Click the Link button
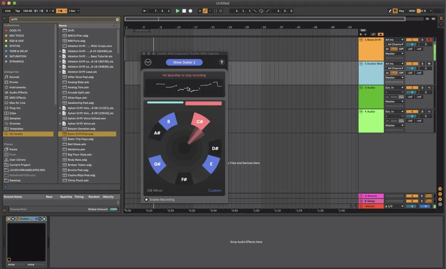Screen dimensions: 446x269 [x=8, y=11]
